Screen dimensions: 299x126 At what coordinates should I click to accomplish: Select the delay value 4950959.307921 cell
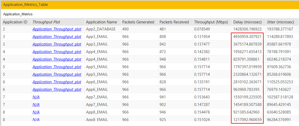pyautogui.click(x=247, y=37)
